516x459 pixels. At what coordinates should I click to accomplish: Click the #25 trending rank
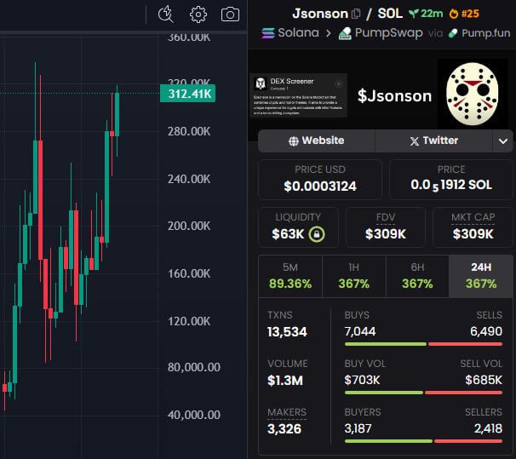[470, 14]
